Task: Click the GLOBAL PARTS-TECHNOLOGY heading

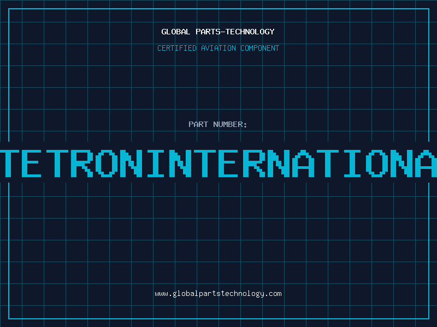Action: tap(218, 32)
